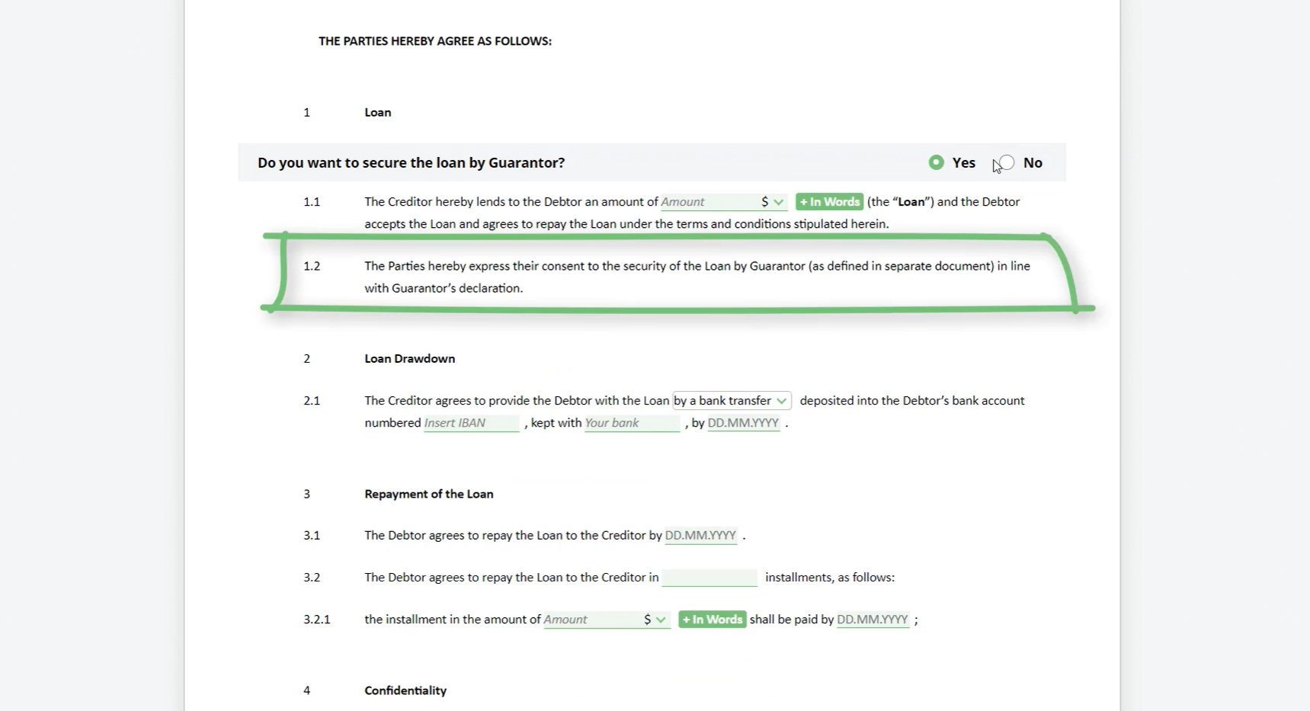The height and width of the screenshot is (711, 1310).
Task: Select Yes for securing loan by Guarantor
Action: tap(937, 162)
